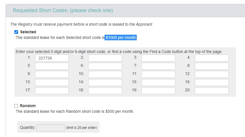Focus short code input field 6
The image size is (245, 137).
pyautogui.click(x=105, y=66)
